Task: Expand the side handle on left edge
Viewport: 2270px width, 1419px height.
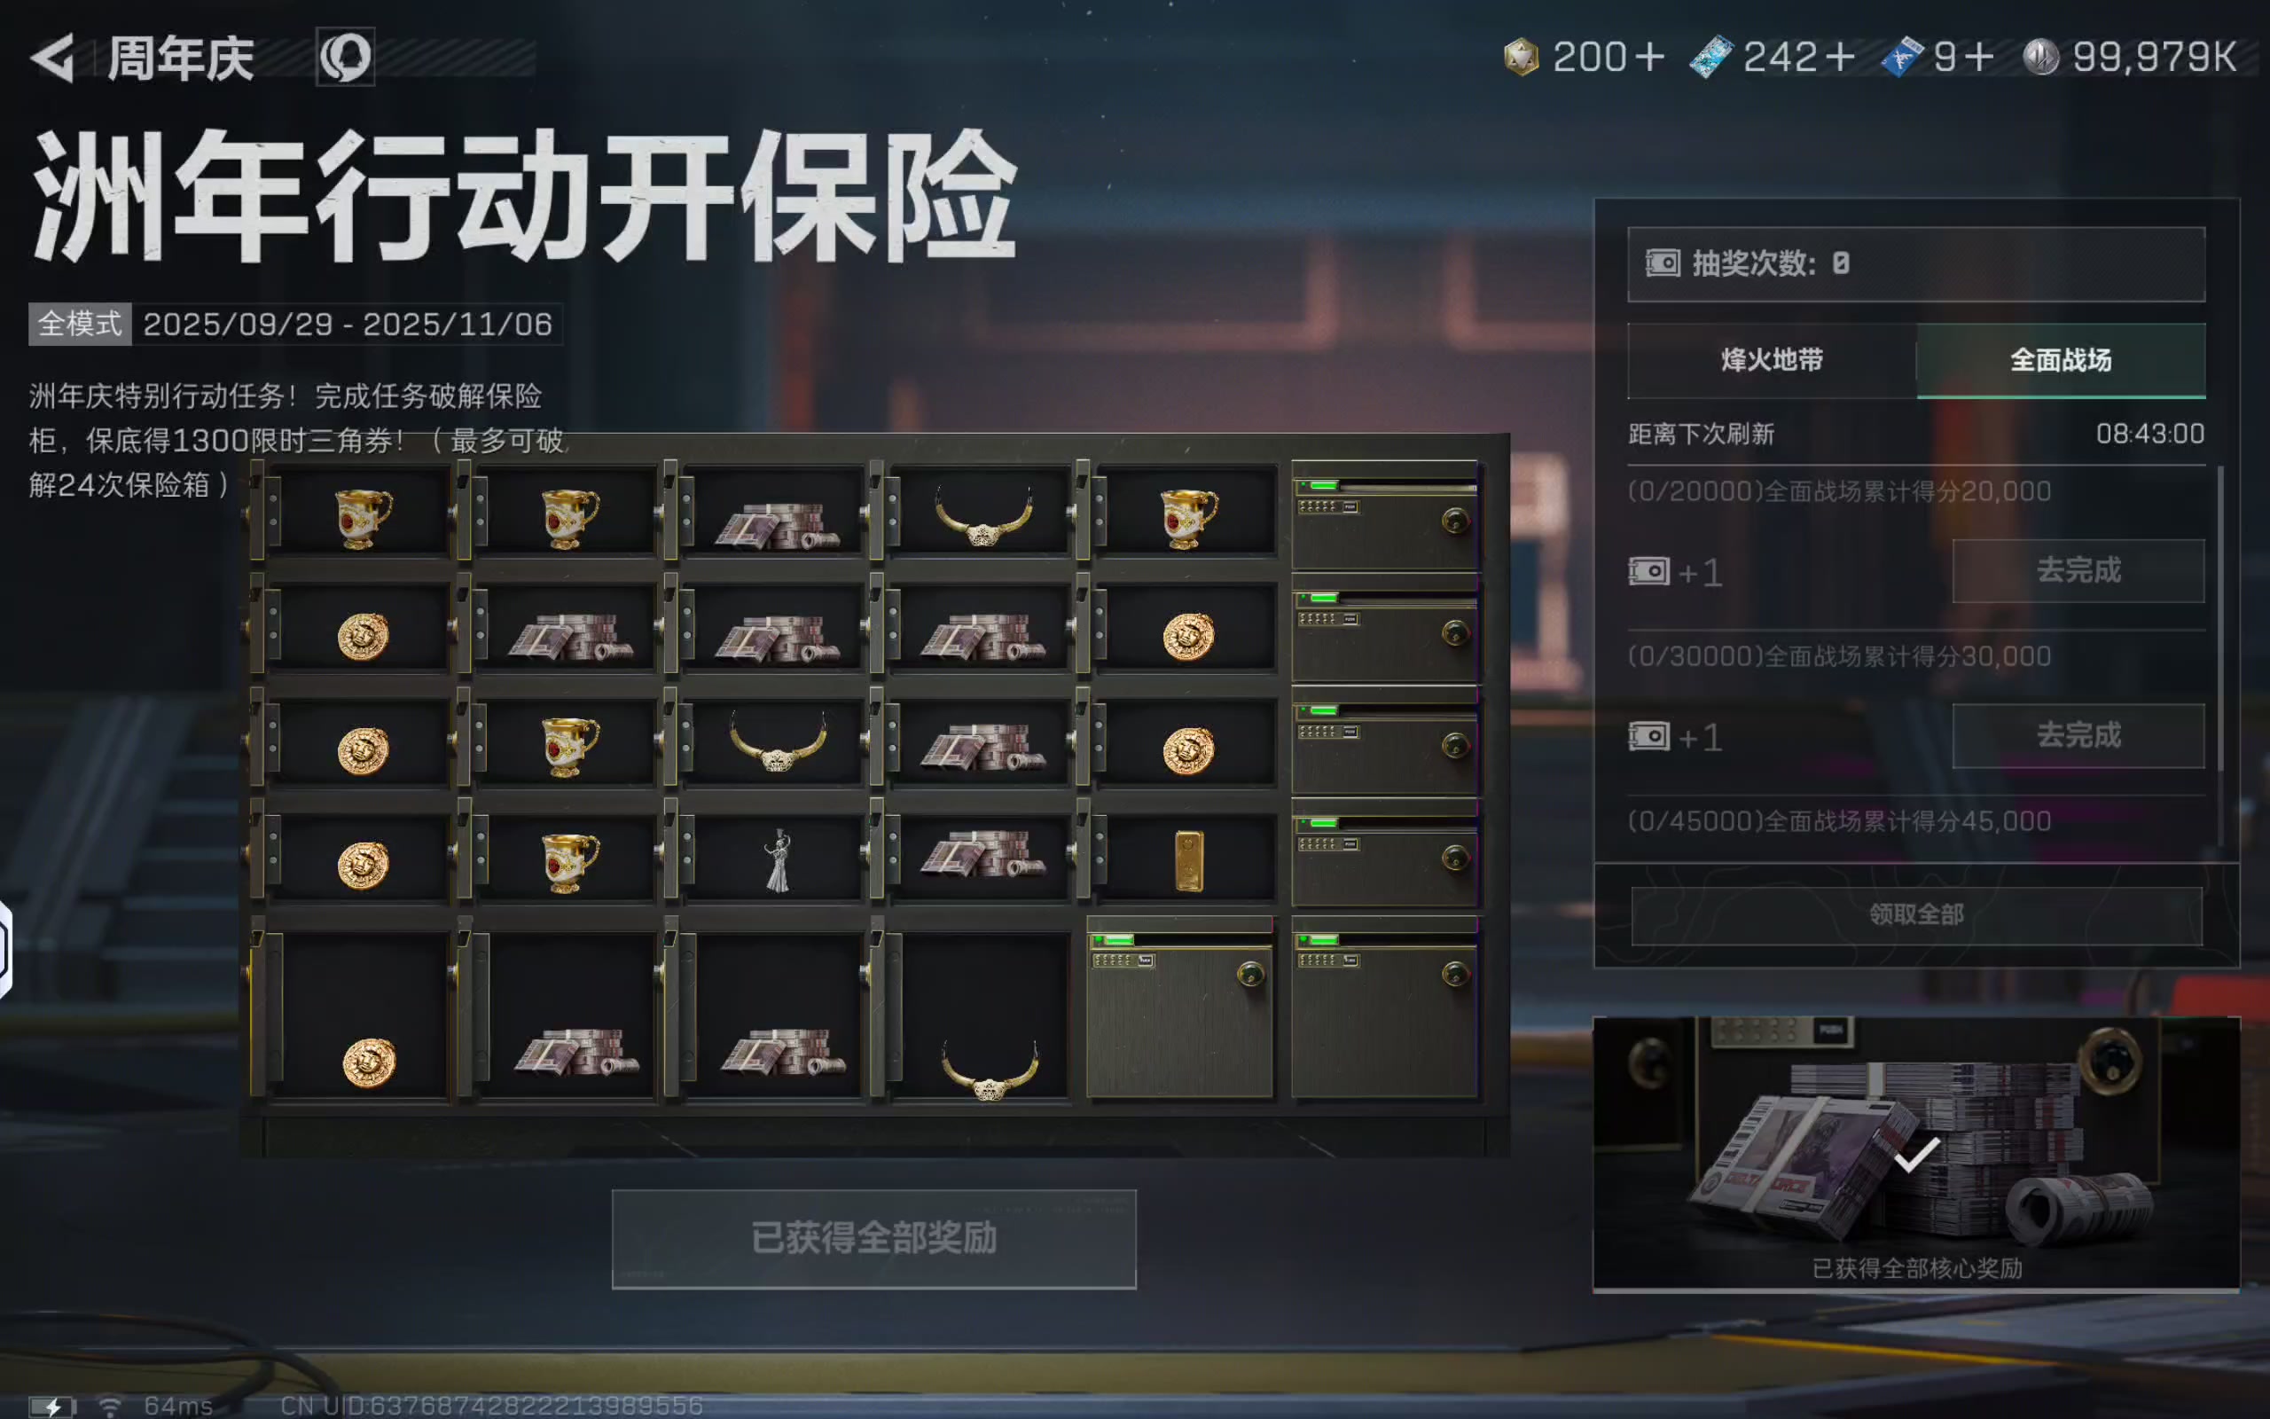Action: point(4,948)
